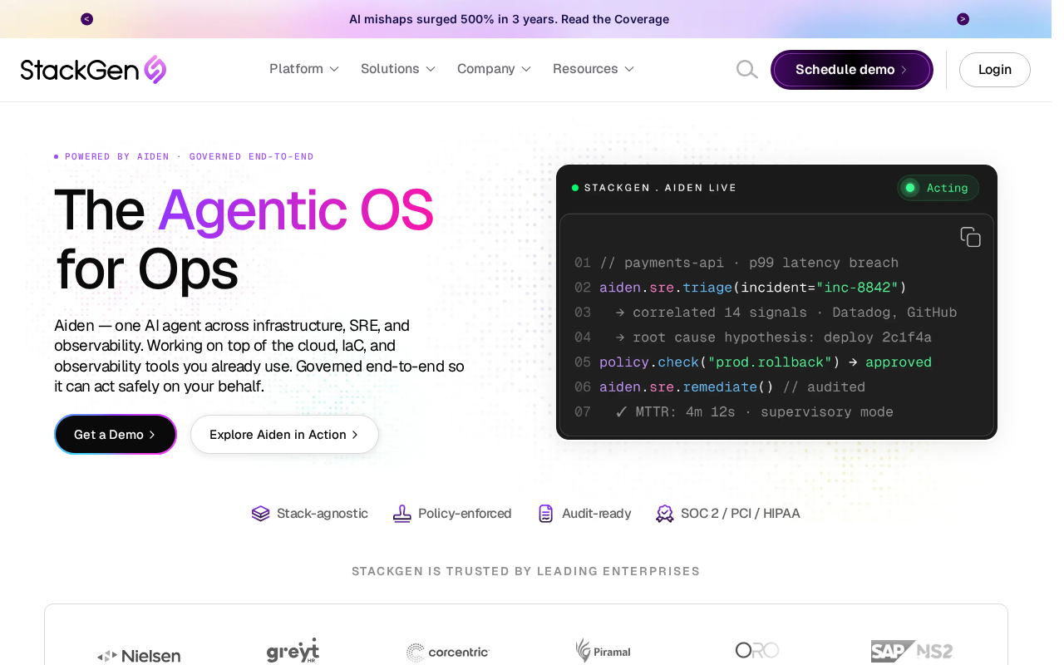Click Explore Aiden in Action
This screenshot has width=1064, height=665.
(x=284, y=435)
